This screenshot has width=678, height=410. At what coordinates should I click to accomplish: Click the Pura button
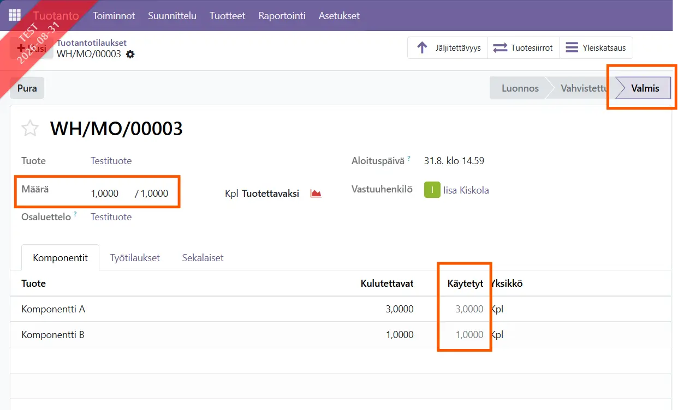(27, 88)
